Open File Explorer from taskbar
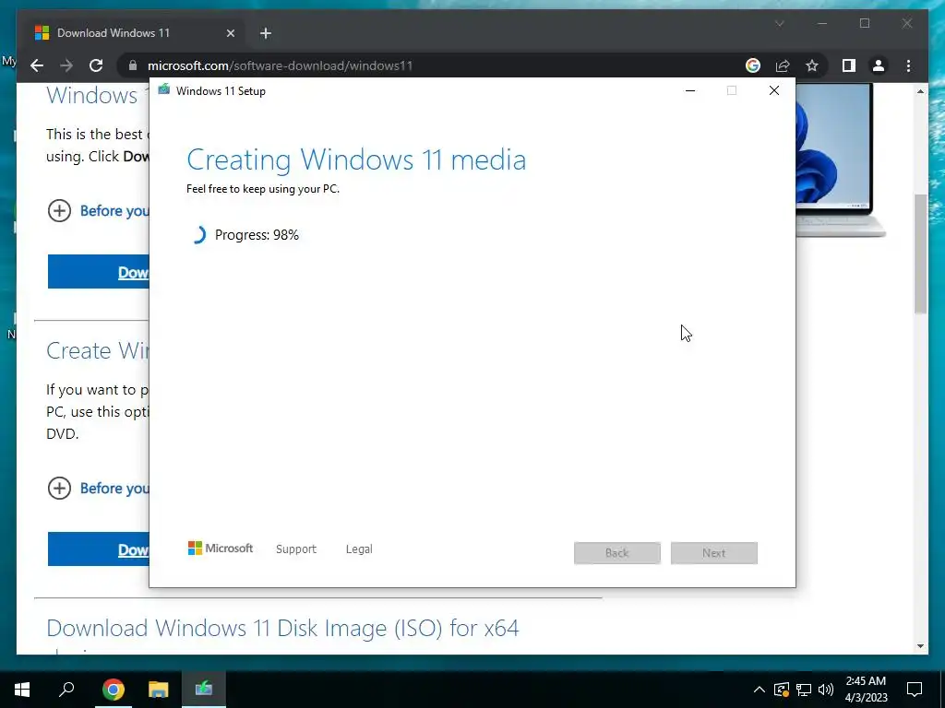The height and width of the screenshot is (708, 945). pos(159,690)
